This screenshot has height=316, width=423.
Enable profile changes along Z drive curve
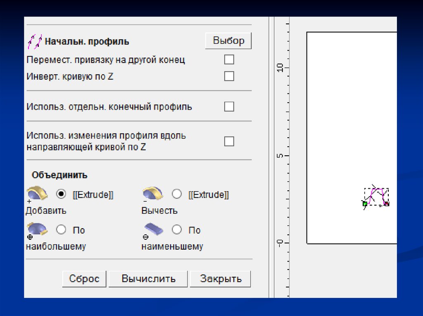coord(229,141)
